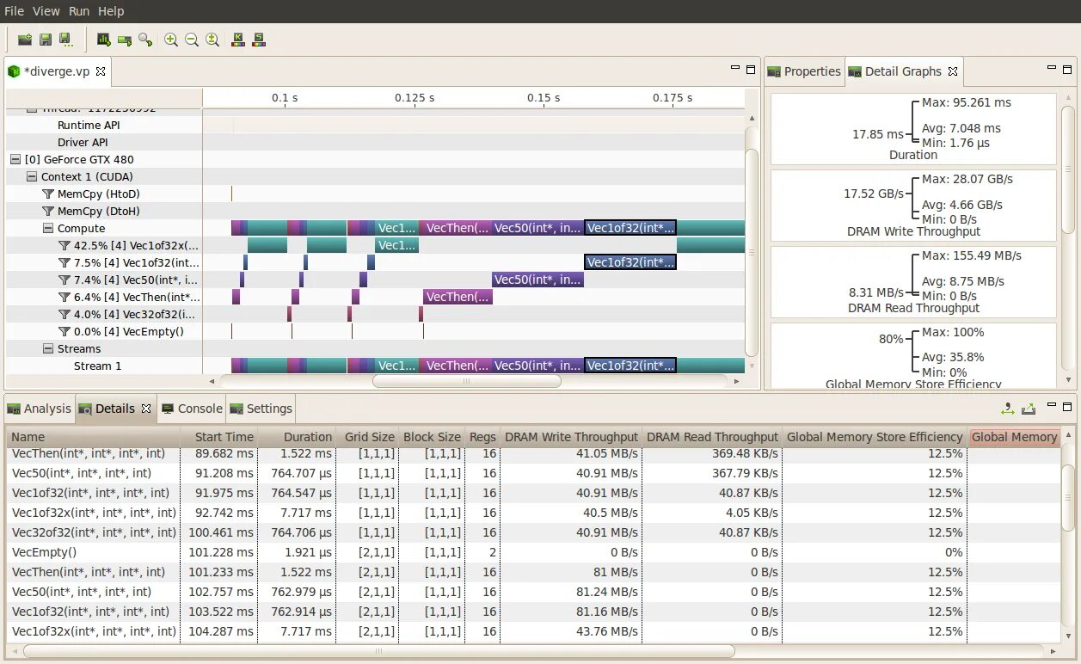Open the Settings tab
Viewport: 1081px width, 664px height.
click(x=261, y=409)
